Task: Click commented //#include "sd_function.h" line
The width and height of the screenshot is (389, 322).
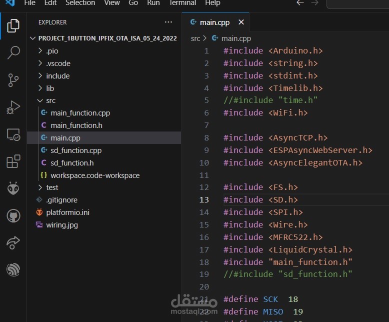Action: point(288,274)
